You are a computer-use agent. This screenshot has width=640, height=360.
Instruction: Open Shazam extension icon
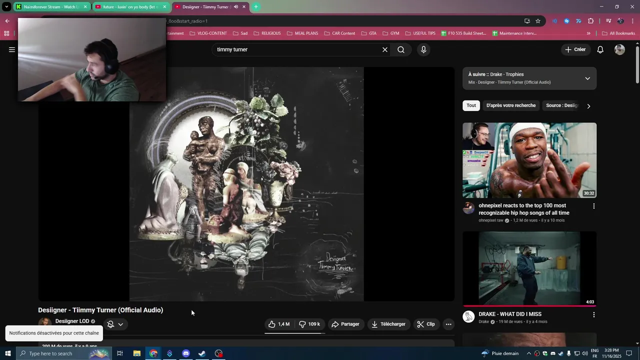coord(566,21)
